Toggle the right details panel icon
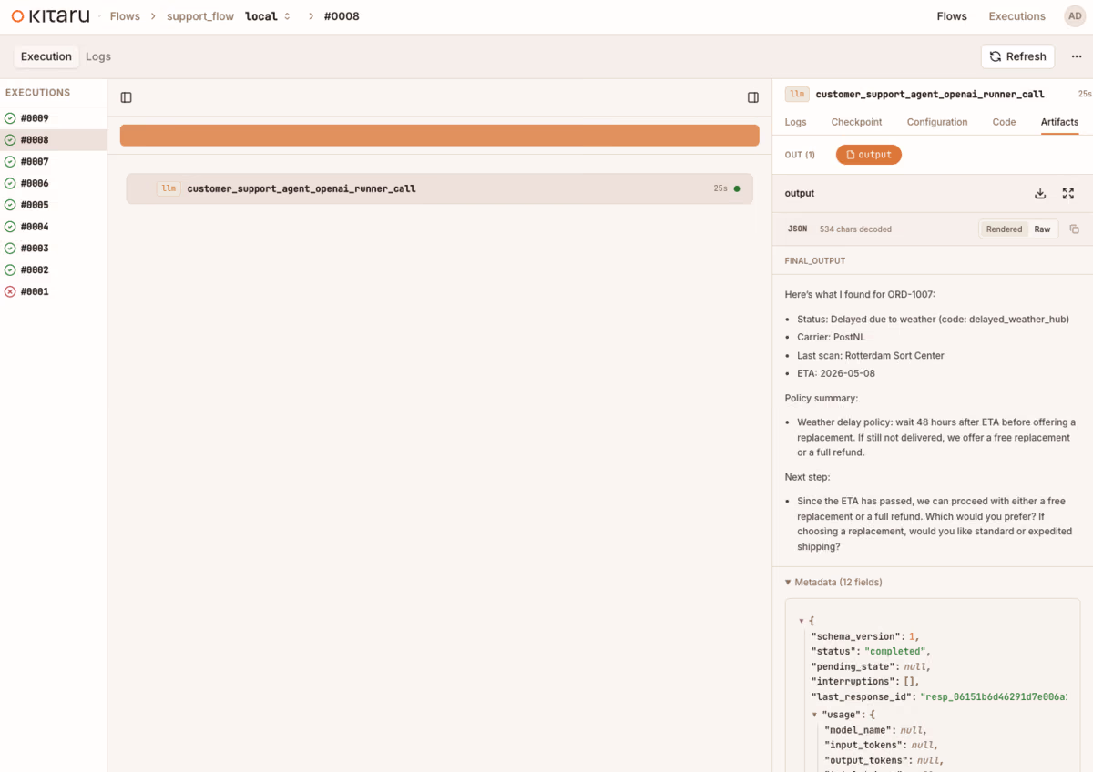Image resolution: width=1093 pixels, height=772 pixels. click(753, 97)
